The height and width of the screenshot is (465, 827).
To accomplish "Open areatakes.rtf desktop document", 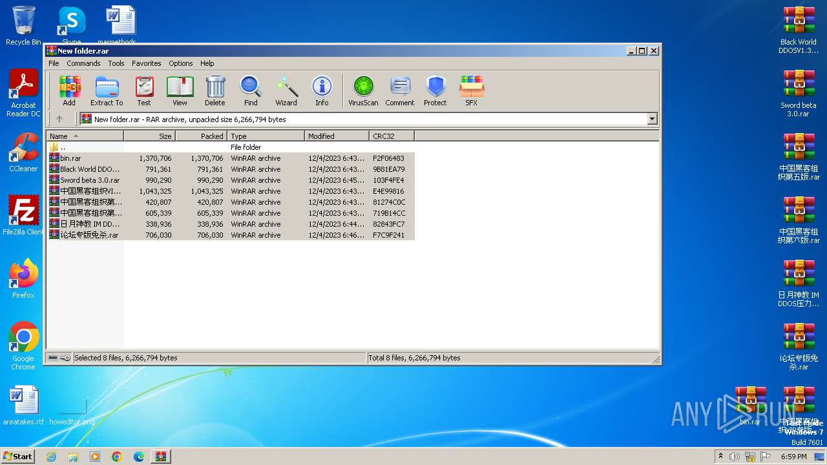I will coord(23,406).
